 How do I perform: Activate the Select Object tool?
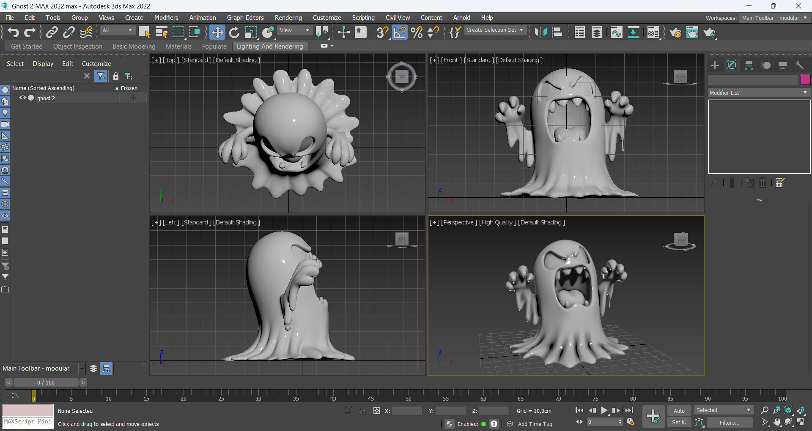point(144,33)
